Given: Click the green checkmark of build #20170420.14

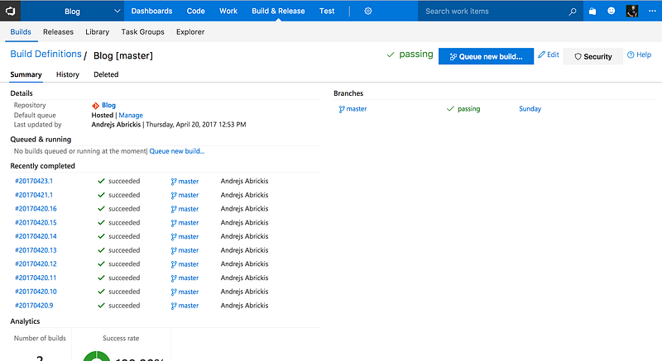Looking at the screenshot, I should pos(101,236).
